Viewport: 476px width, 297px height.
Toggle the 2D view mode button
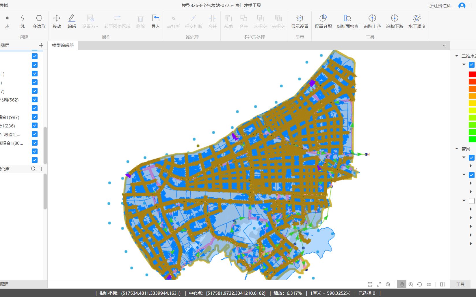429,284
